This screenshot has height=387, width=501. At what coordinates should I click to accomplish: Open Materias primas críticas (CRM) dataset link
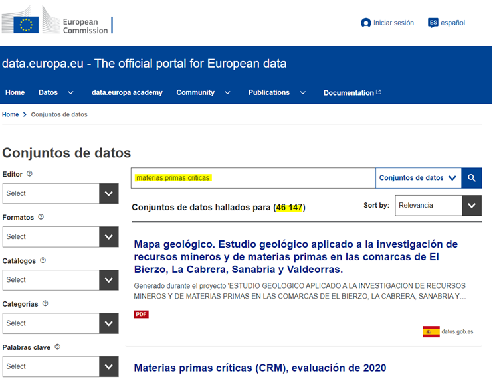coord(260,368)
